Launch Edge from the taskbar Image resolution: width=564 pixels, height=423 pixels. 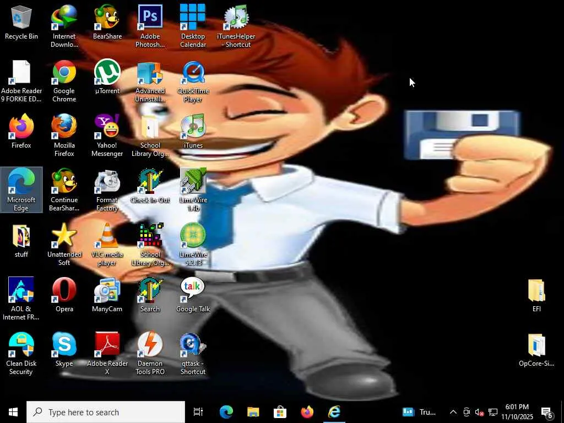point(226,412)
